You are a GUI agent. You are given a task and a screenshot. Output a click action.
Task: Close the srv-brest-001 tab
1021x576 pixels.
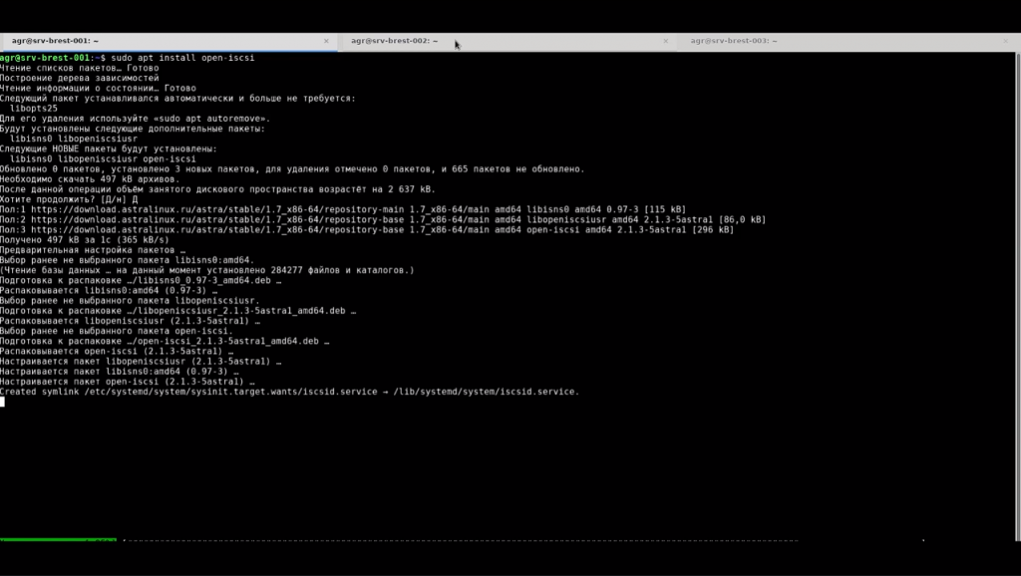[x=326, y=41]
